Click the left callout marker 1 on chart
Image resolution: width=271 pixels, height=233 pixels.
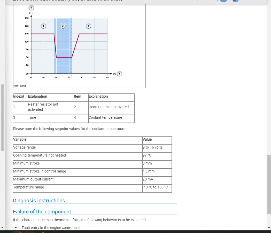pyautogui.click(x=43, y=26)
